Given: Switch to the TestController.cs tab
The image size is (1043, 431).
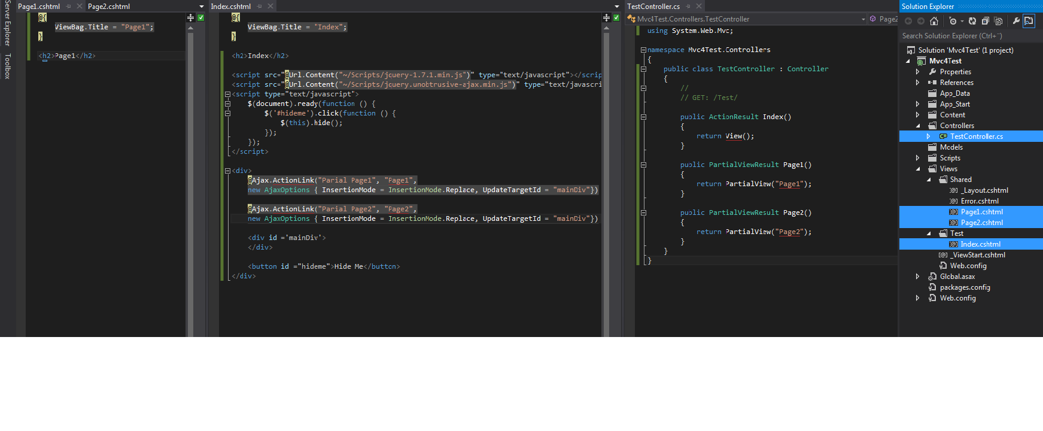Looking at the screenshot, I should 653,7.
